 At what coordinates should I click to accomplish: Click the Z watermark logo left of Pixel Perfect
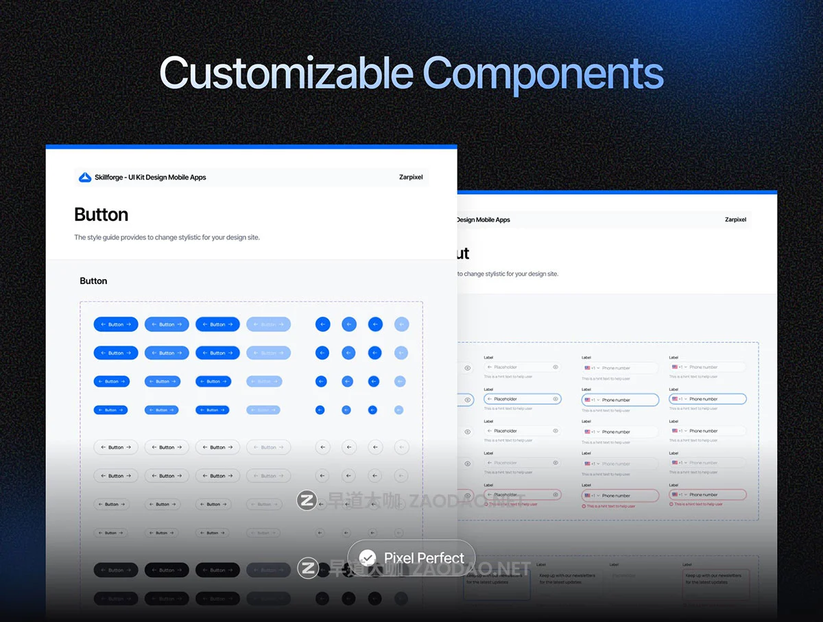click(308, 568)
